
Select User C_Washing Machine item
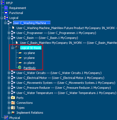point(32,23)
